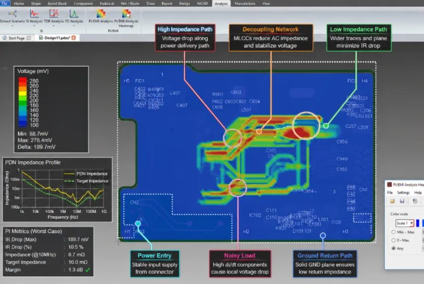
Task: Click the FID1 fiducial label
Action: [140, 81]
